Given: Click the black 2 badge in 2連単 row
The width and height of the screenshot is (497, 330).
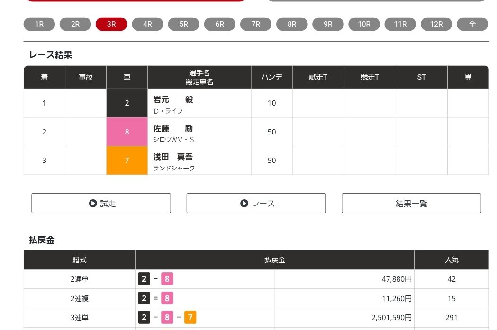Looking at the screenshot, I should tap(144, 279).
